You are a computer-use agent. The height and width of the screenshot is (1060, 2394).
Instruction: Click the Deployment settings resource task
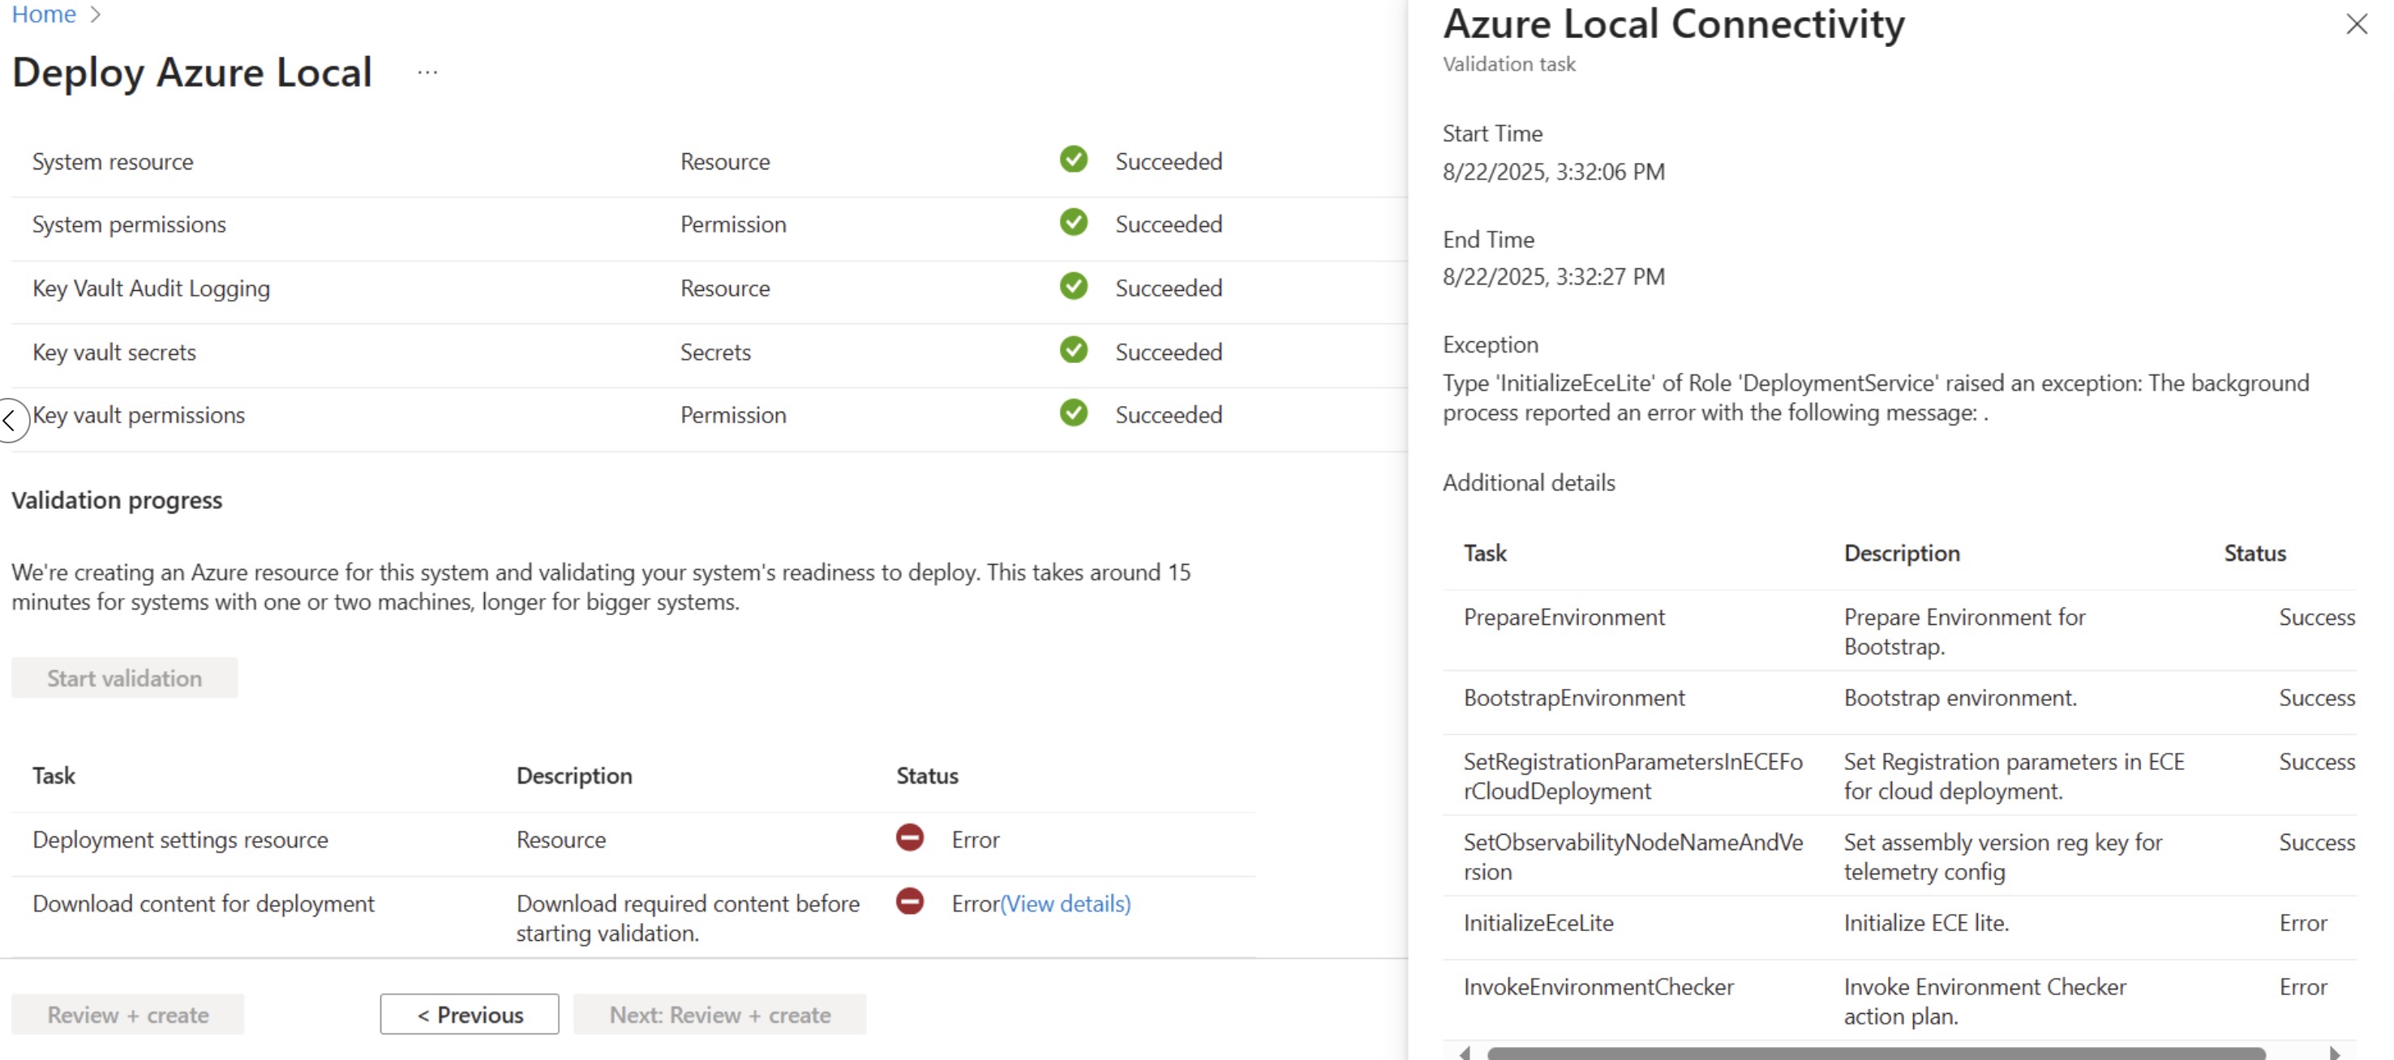coord(180,840)
